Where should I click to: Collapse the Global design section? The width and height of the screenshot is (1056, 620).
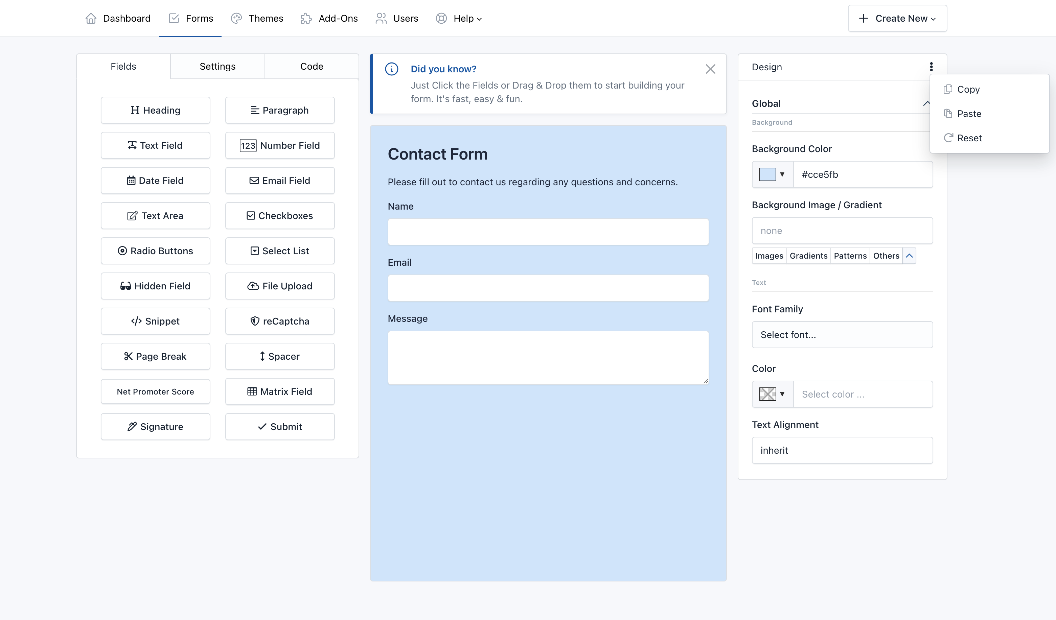[927, 103]
